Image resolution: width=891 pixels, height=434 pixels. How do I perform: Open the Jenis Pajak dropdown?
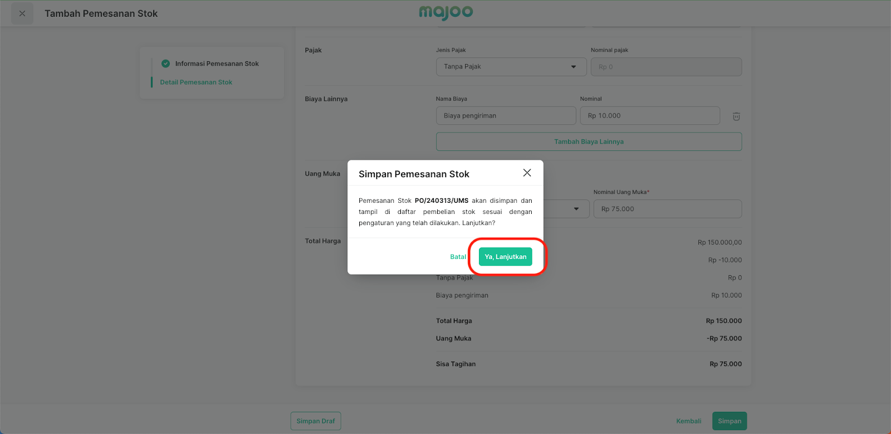[x=511, y=67]
